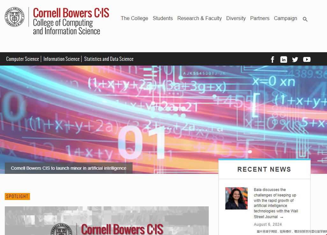The width and height of the screenshot is (327, 235).
Task: Click Bala's news photo thumbnail
Action: 236,198
